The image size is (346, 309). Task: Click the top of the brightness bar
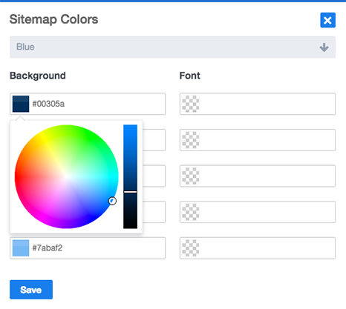(130, 127)
